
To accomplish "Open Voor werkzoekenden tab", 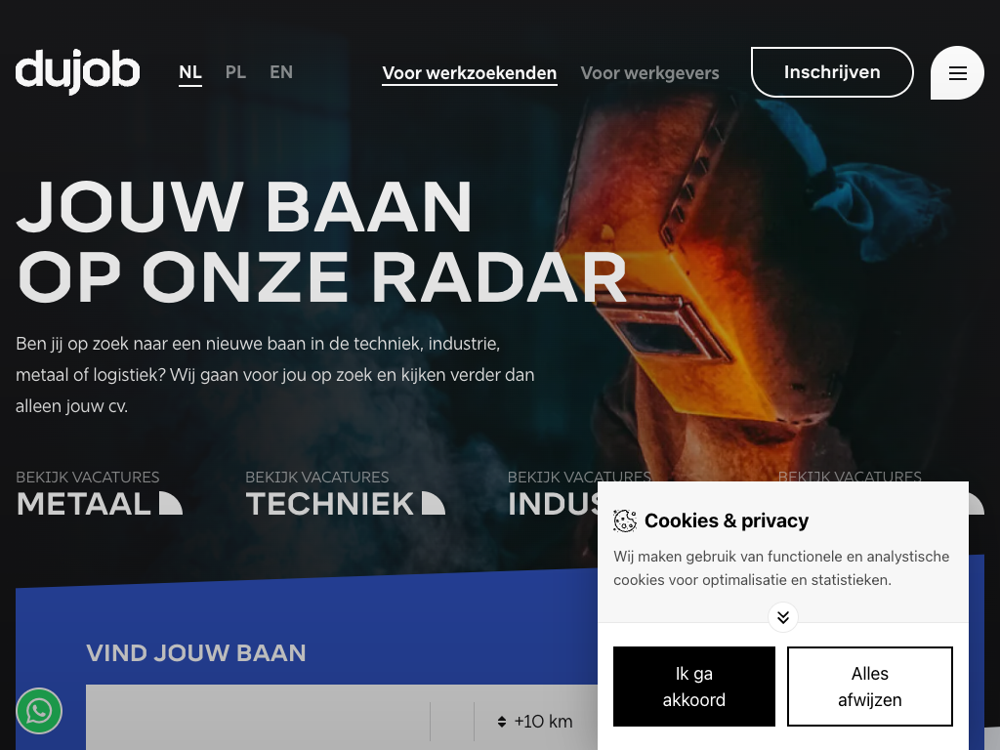I will click(x=470, y=73).
